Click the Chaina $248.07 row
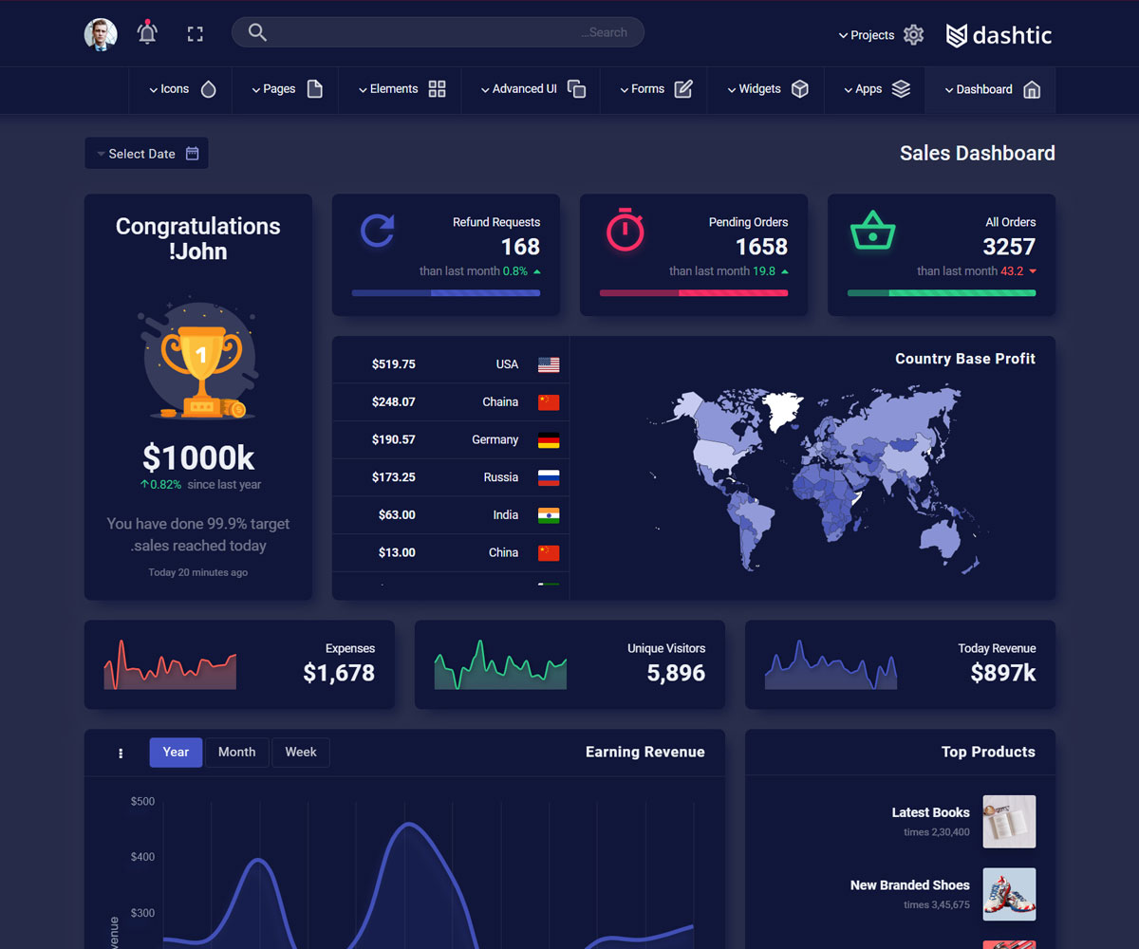The height and width of the screenshot is (949, 1139). (x=451, y=402)
